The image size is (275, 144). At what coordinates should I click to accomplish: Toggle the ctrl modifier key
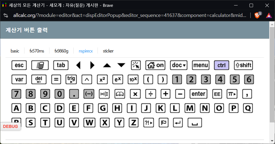pyautogui.click(x=221, y=65)
